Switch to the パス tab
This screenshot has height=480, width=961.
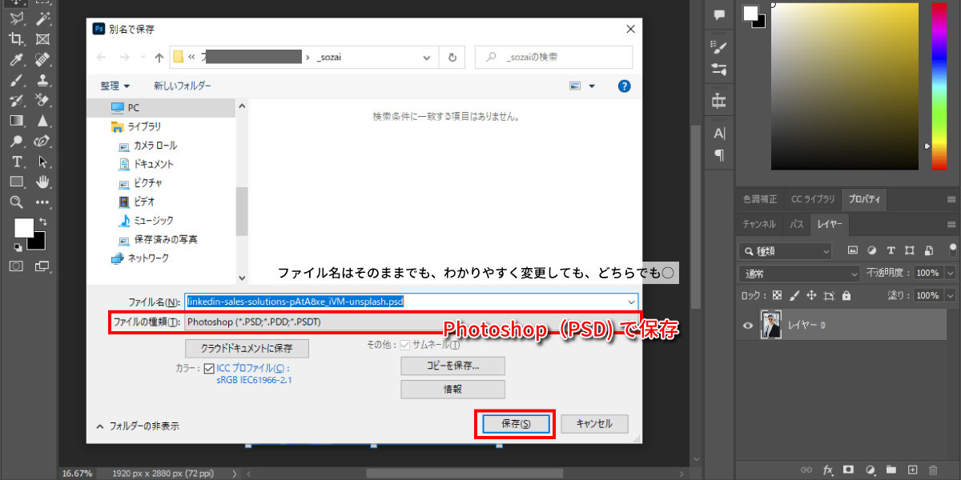pos(796,224)
